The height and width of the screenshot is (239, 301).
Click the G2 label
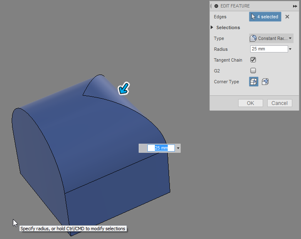point(217,71)
